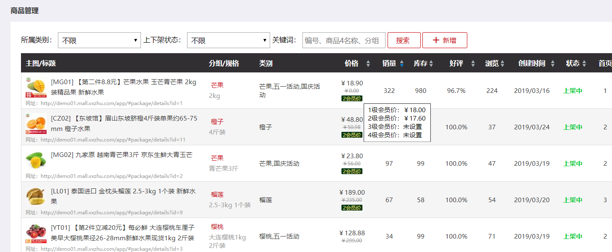
Task: Click the 销量 column sort arrows
Action: [402, 64]
